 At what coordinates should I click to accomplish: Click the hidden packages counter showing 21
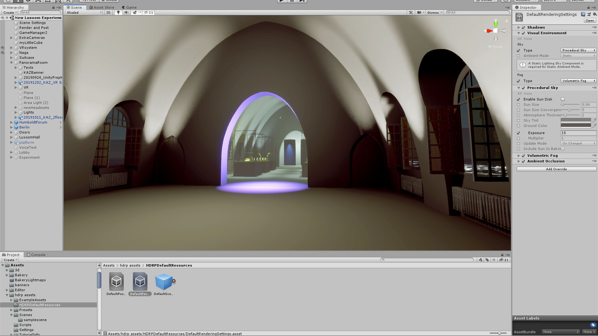(x=504, y=260)
